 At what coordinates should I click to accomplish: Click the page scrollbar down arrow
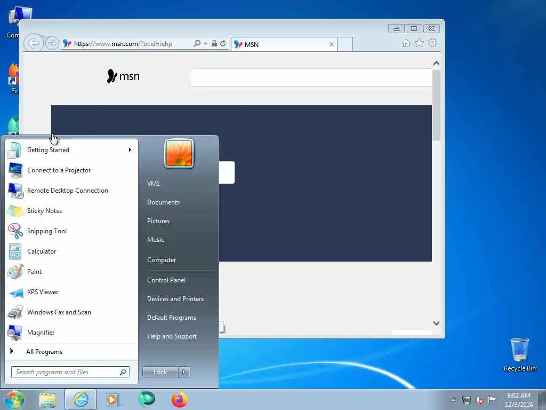[436, 323]
